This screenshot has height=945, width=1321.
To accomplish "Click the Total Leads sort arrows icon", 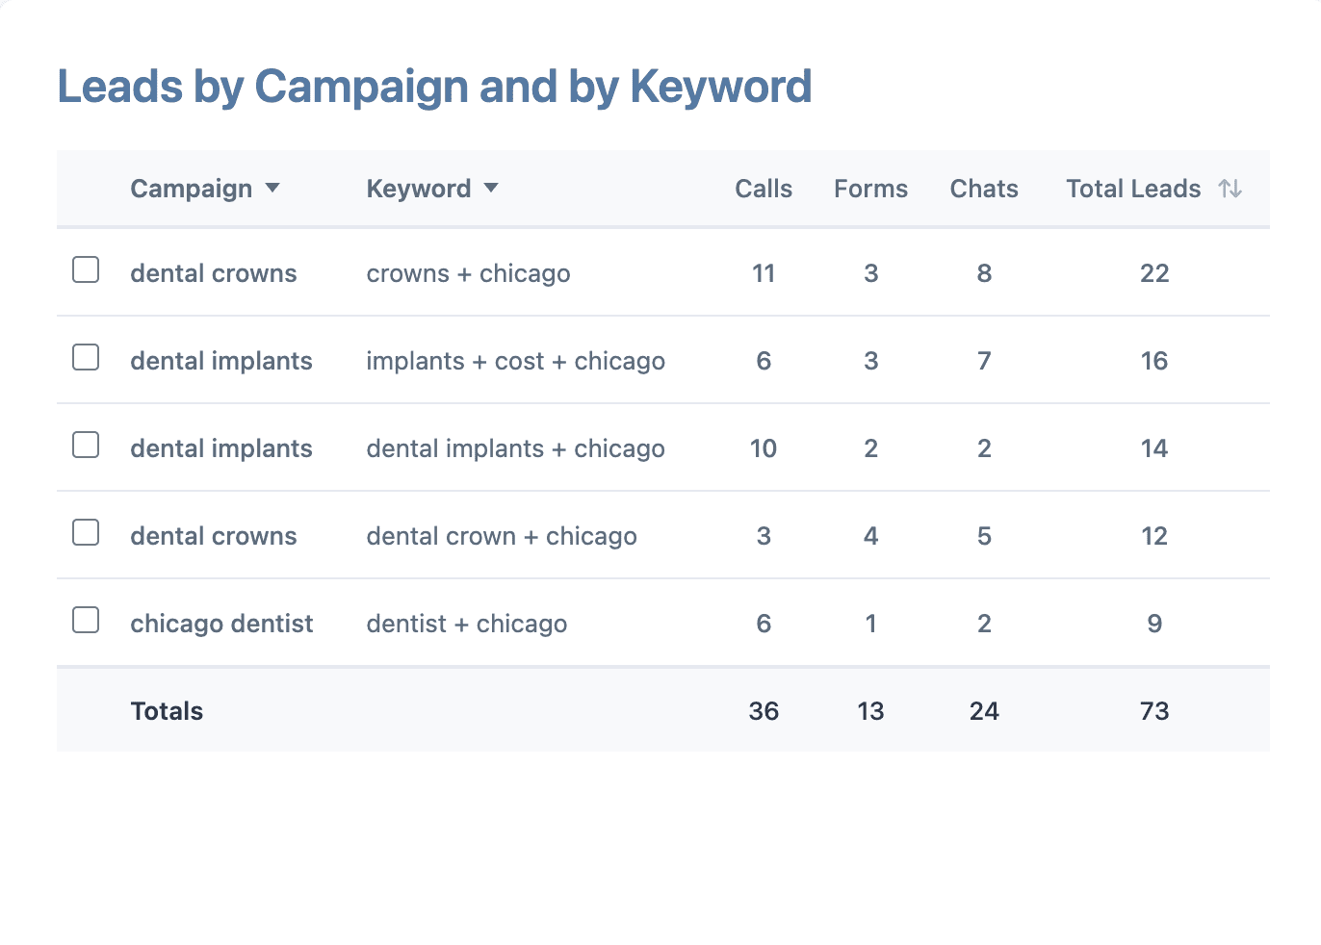I will click(1230, 189).
